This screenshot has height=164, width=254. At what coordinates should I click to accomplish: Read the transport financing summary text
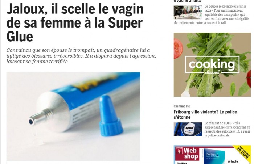(212, 14)
